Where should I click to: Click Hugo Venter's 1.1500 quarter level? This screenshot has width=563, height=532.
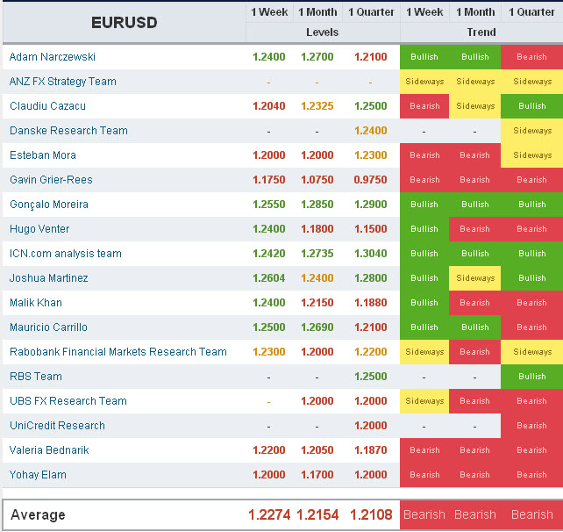[371, 229]
